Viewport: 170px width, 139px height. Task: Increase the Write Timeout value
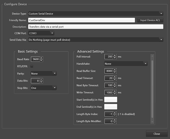[115, 91]
